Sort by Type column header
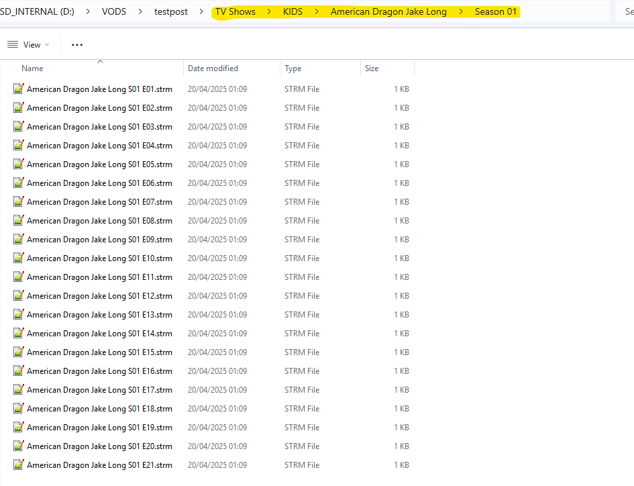Image resolution: width=634 pixels, height=486 pixels. coord(293,68)
